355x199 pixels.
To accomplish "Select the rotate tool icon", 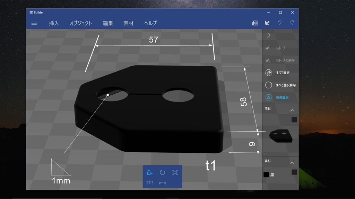I will [162, 173].
